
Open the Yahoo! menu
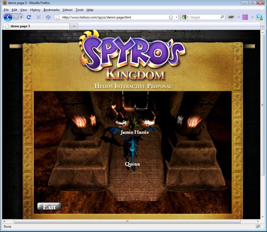[x=67, y=10]
